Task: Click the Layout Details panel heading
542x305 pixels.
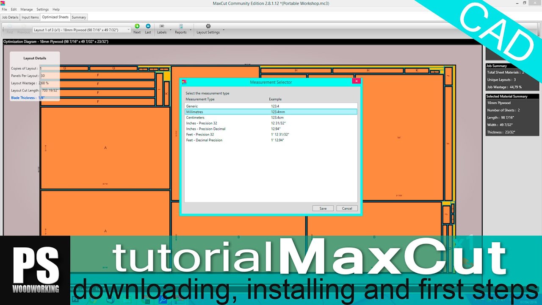Action: (35, 58)
